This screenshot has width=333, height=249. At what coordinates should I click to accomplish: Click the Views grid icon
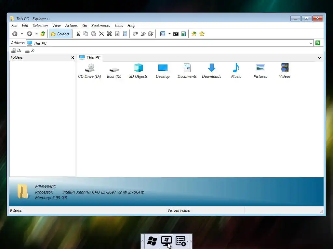pyautogui.click(x=163, y=34)
